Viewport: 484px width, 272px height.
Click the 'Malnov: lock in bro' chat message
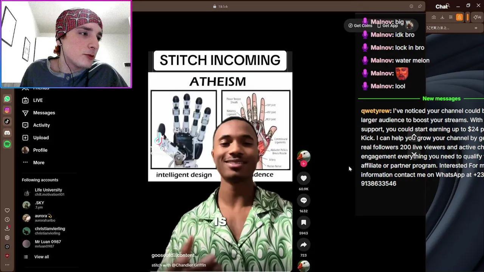(x=393, y=48)
